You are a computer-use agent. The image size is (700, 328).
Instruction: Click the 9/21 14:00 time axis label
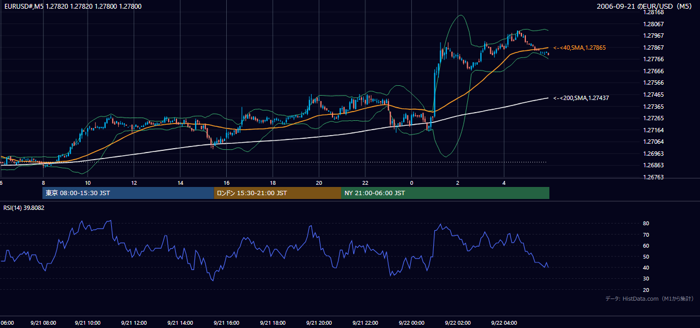pyautogui.click(x=181, y=323)
